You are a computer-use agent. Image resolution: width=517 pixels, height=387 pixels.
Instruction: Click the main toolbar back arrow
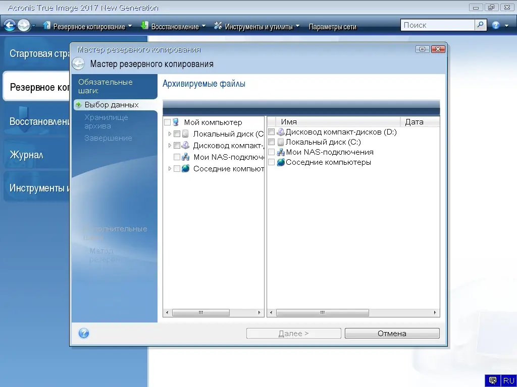coord(10,25)
